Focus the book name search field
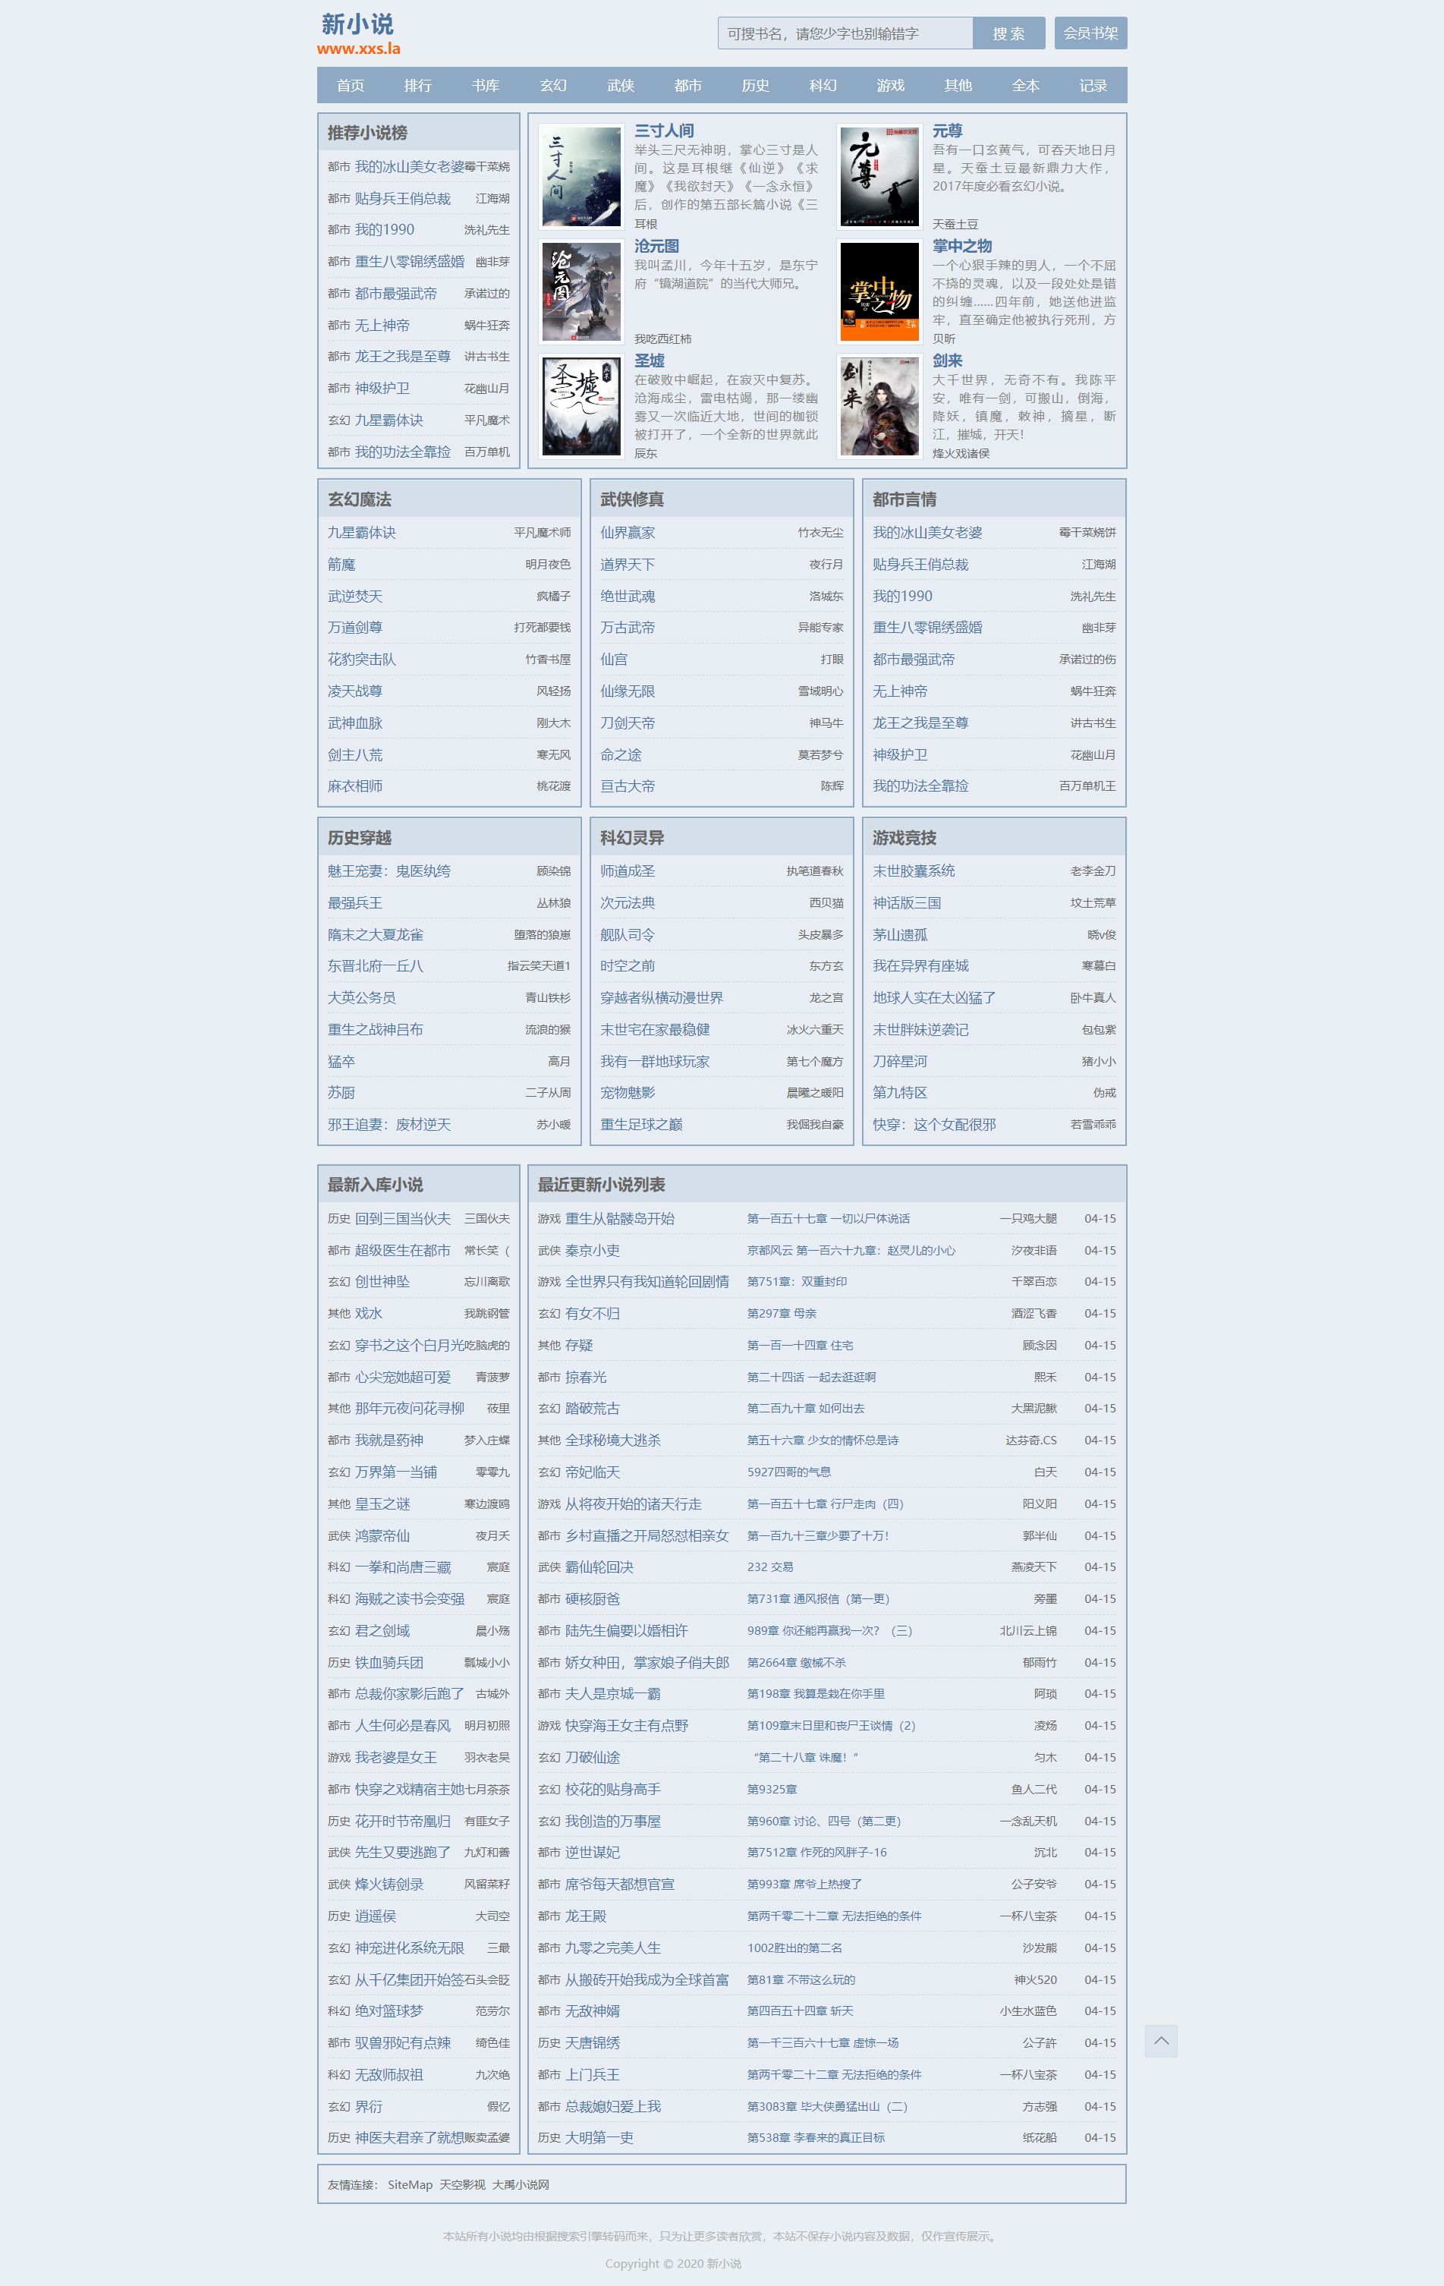The width and height of the screenshot is (1444, 2286). click(x=844, y=33)
